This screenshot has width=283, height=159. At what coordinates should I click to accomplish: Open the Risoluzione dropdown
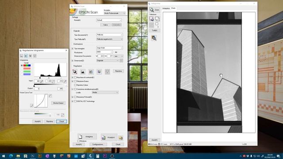pyautogui.click(x=104, y=52)
